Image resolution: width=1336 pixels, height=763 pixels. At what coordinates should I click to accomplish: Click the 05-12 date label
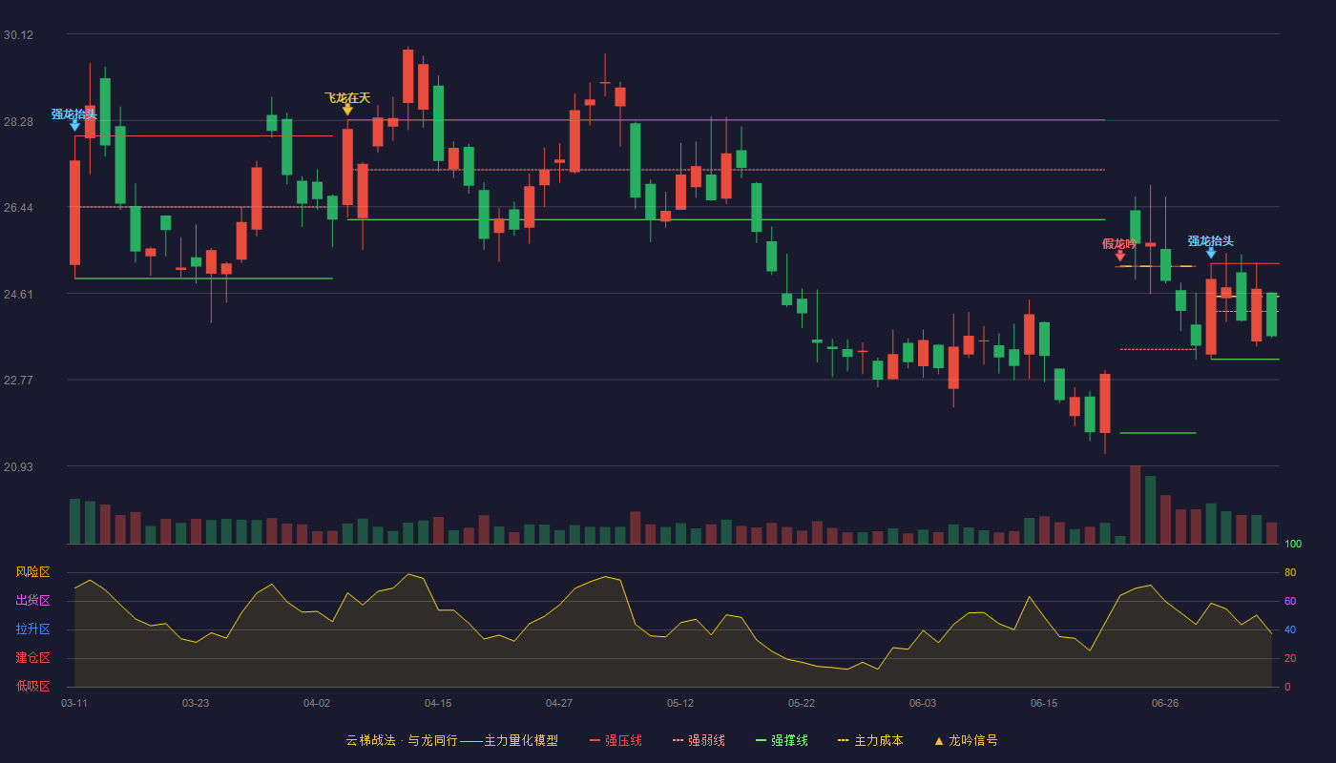(x=680, y=703)
